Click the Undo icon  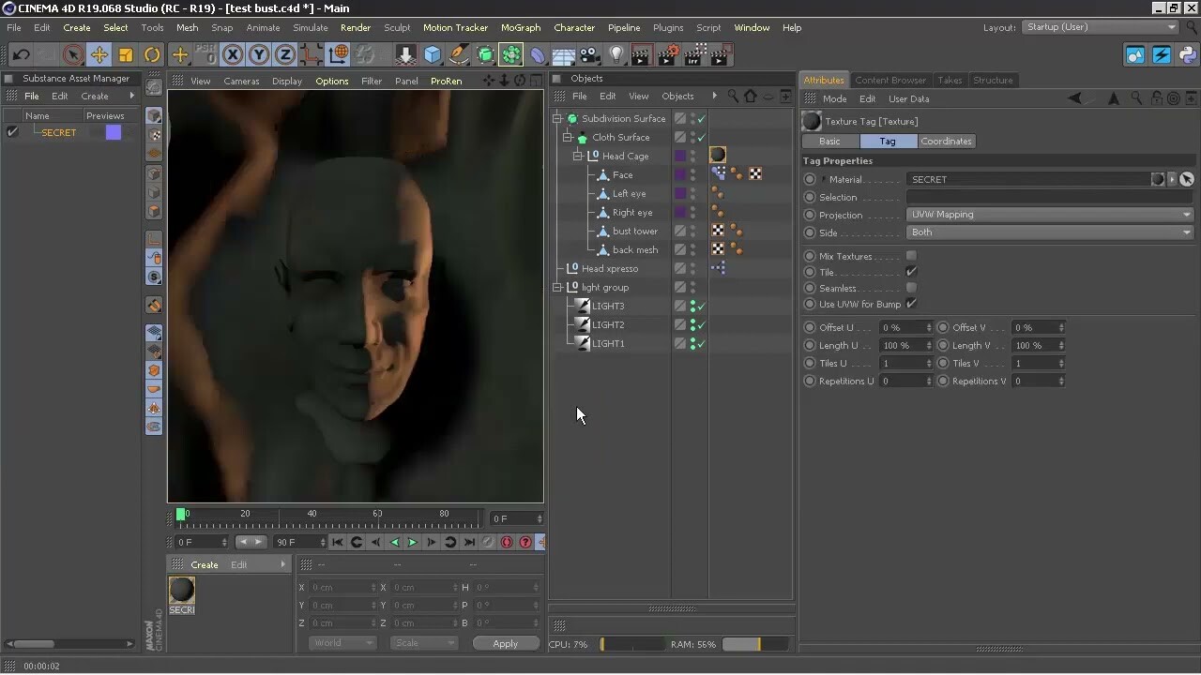(19, 55)
